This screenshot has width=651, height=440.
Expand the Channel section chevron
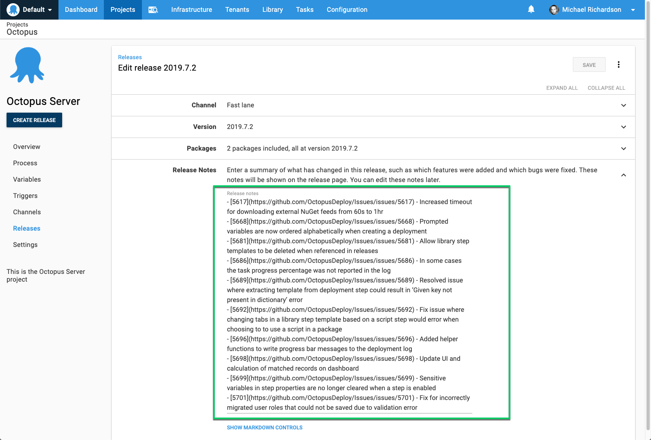tap(624, 105)
